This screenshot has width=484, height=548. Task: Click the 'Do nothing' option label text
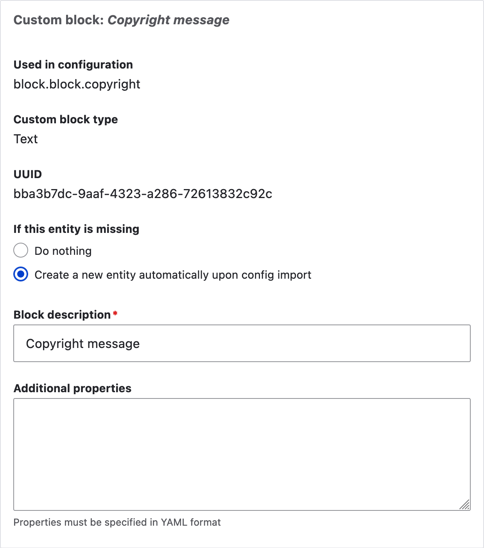tap(63, 251)
